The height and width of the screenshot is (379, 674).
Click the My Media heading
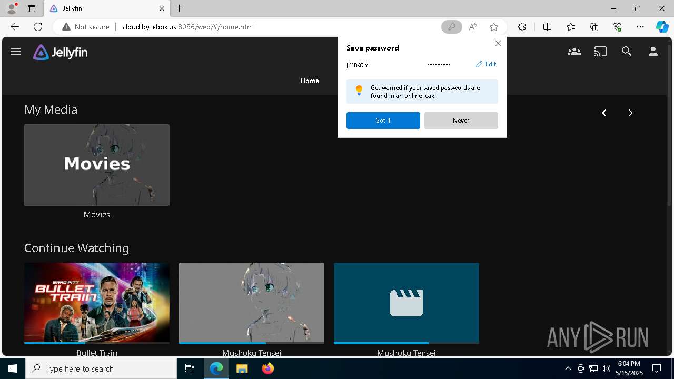coord(51,109)
